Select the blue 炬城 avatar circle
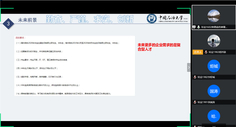The width and height of the screenshot is (236, 127). (214, 66)
